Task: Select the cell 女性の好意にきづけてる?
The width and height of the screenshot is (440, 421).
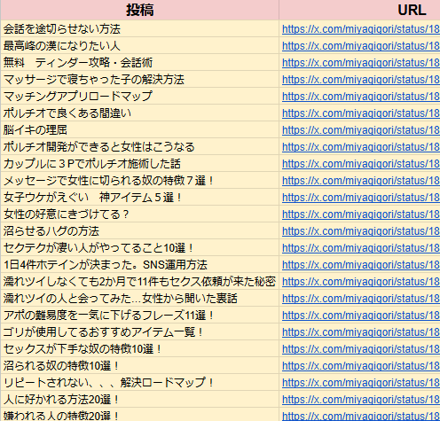Action: (140, 214)
